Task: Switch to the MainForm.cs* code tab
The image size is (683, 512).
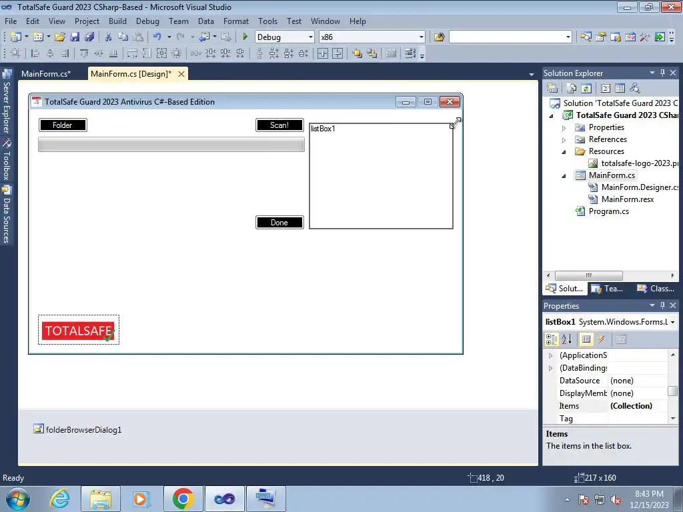Action: pos(46,73)
